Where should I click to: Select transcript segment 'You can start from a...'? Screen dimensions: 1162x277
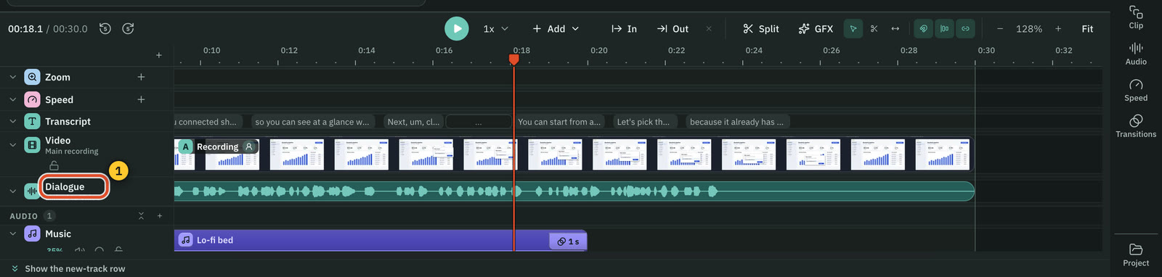[559, 122]
